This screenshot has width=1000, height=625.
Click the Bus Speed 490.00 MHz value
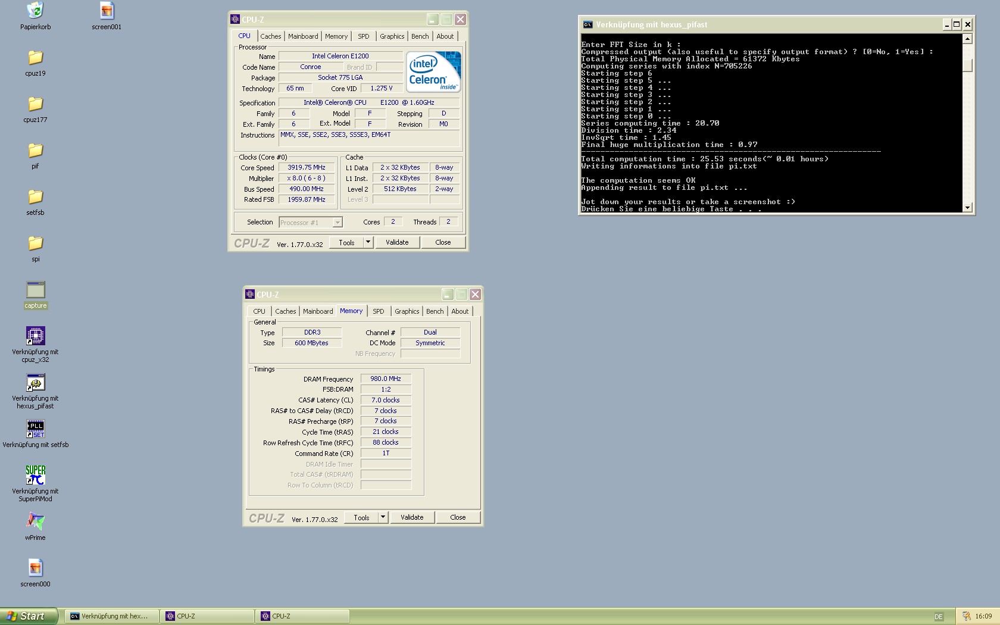pos(307,189)
